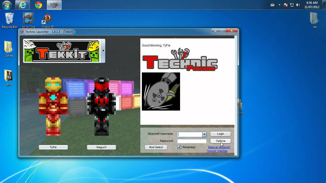Expand the modpack selector arrow beside Tekkit
The image size is (326, 183).
tap(103, 51)
